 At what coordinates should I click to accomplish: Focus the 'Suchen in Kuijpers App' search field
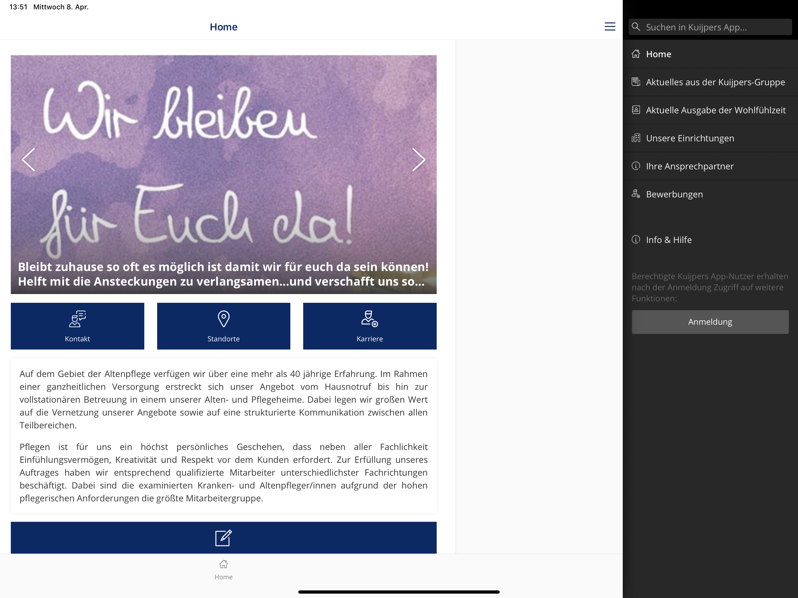[x=710, y=27]
